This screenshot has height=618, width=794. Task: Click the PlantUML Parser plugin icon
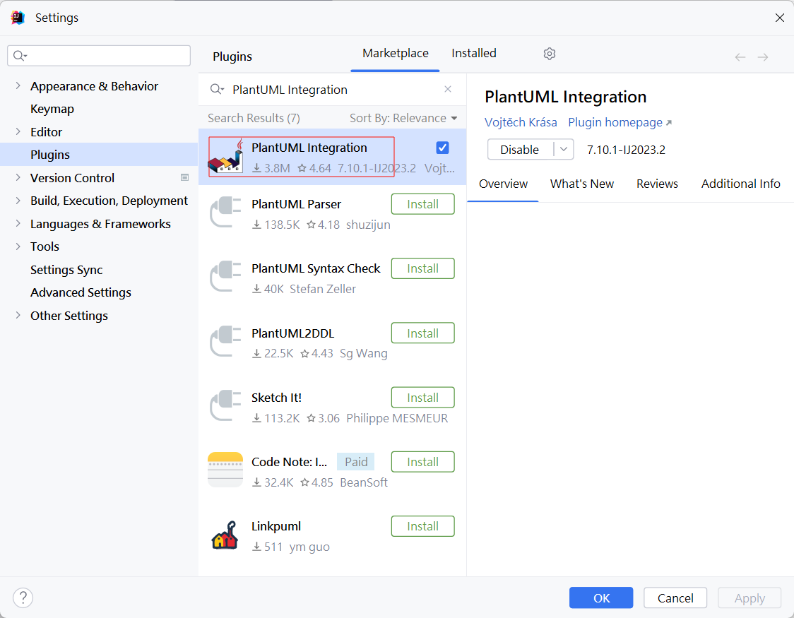pos(226,213)
